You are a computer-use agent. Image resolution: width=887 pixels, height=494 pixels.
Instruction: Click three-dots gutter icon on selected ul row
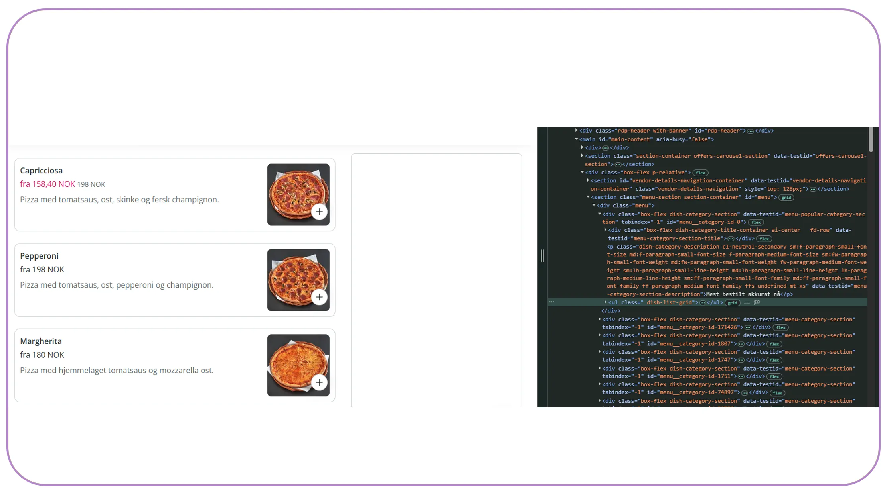[551, 302]
